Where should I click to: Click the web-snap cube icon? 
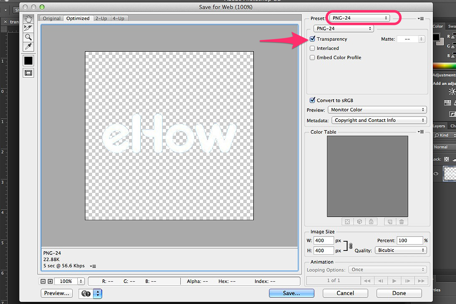(359, 222)
